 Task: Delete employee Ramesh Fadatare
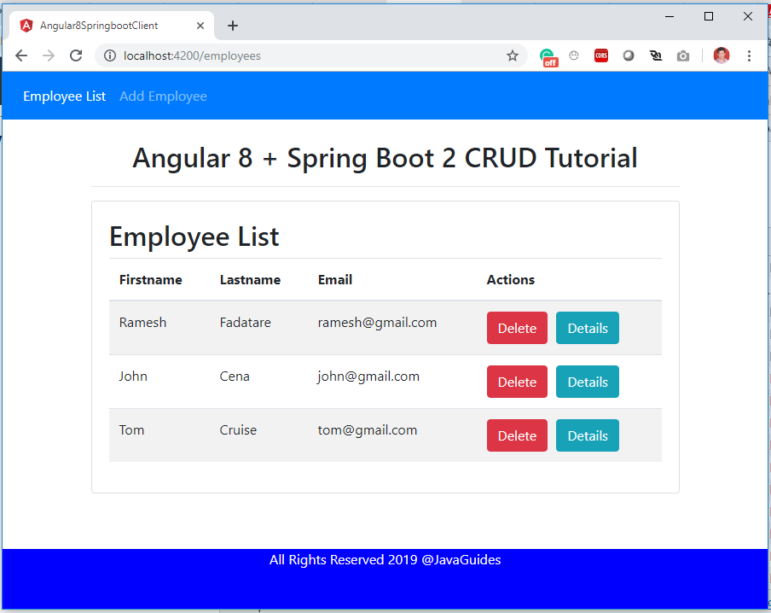click(x=517, y=328)
